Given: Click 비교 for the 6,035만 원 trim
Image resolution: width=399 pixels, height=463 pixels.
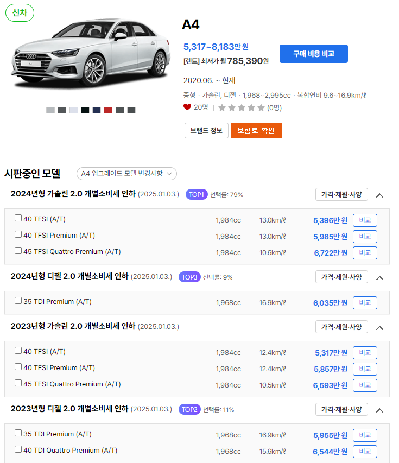Looking at the screenshot, I should (365, 303).
